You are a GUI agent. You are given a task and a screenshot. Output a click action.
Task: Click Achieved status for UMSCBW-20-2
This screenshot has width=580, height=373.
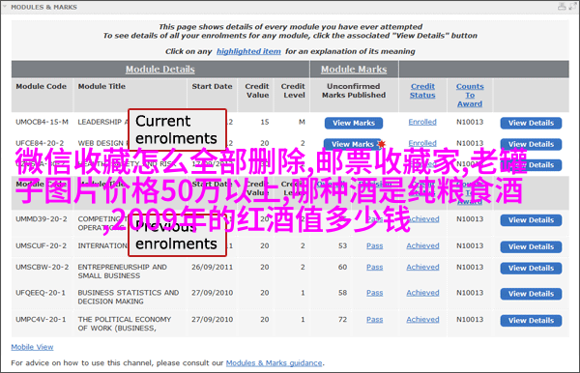tap(422, 267)
